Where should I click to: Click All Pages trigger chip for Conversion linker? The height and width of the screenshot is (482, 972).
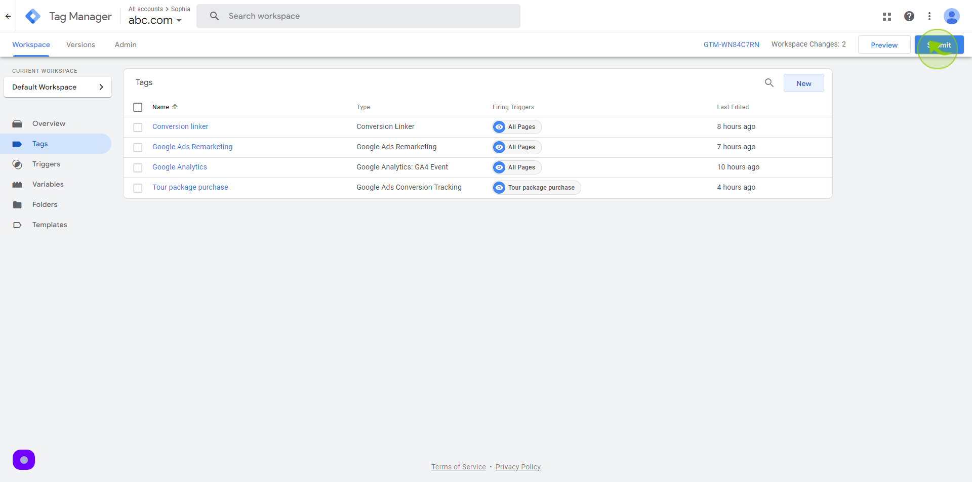[x=517, y=127]
